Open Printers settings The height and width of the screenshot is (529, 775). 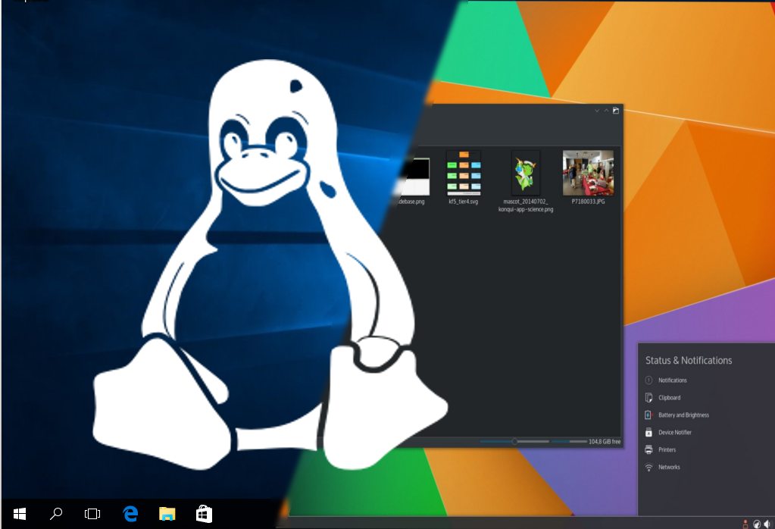point(665,449)
